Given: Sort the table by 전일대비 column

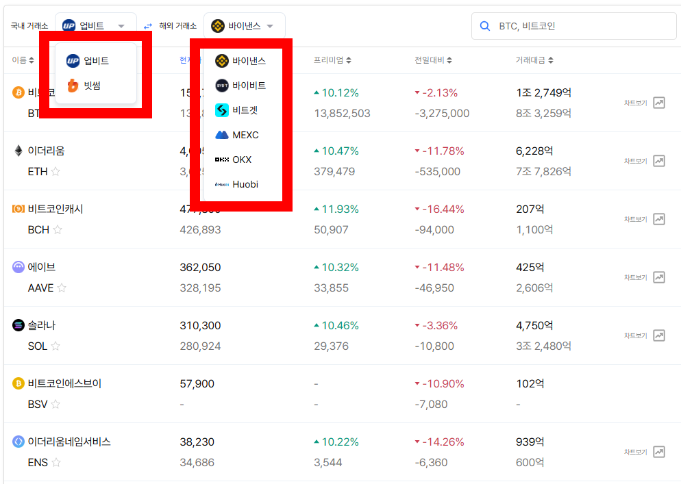Looking at the screenshot, I should point(433,60).
